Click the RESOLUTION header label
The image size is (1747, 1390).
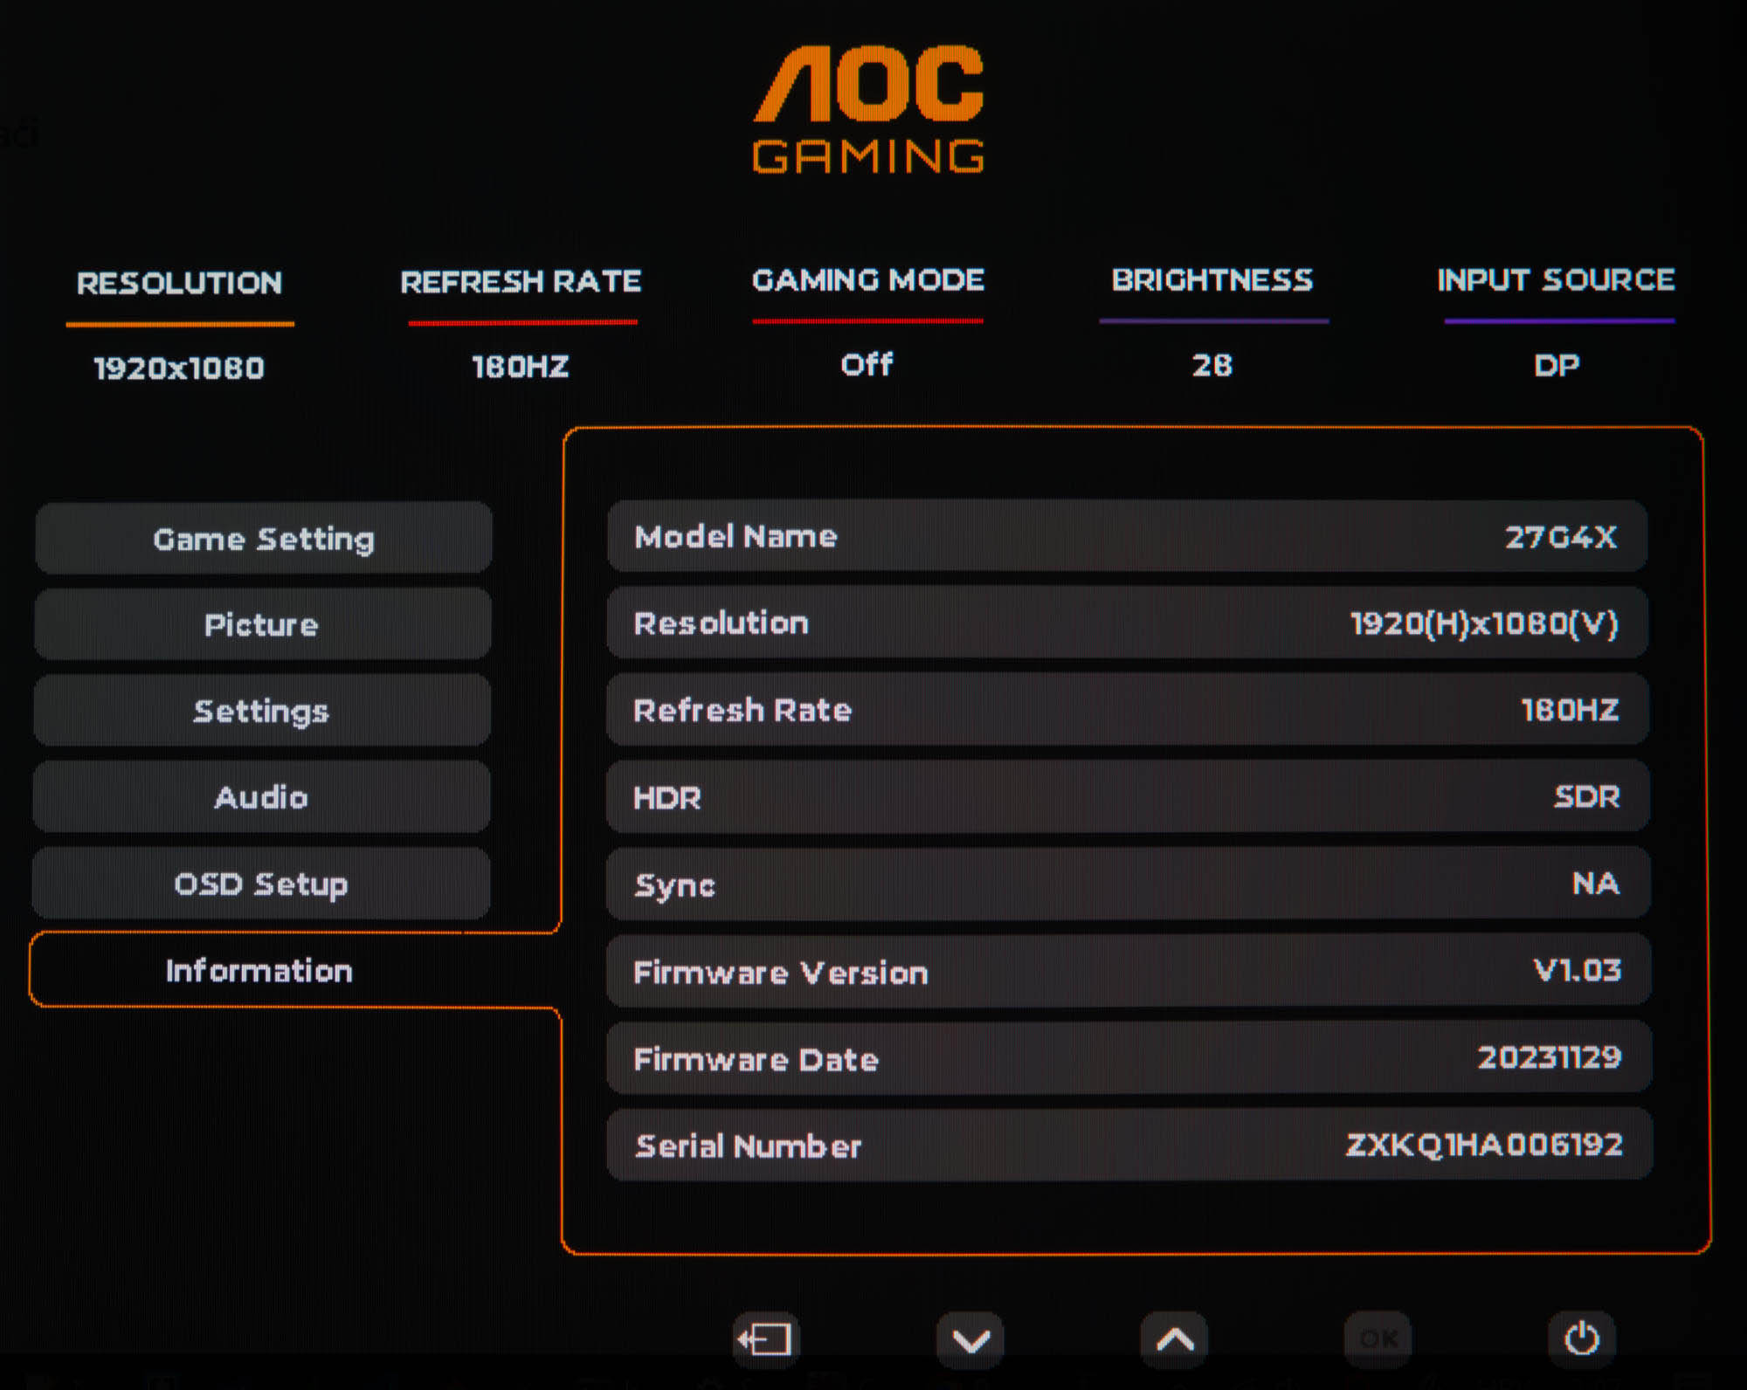[180, 283]
